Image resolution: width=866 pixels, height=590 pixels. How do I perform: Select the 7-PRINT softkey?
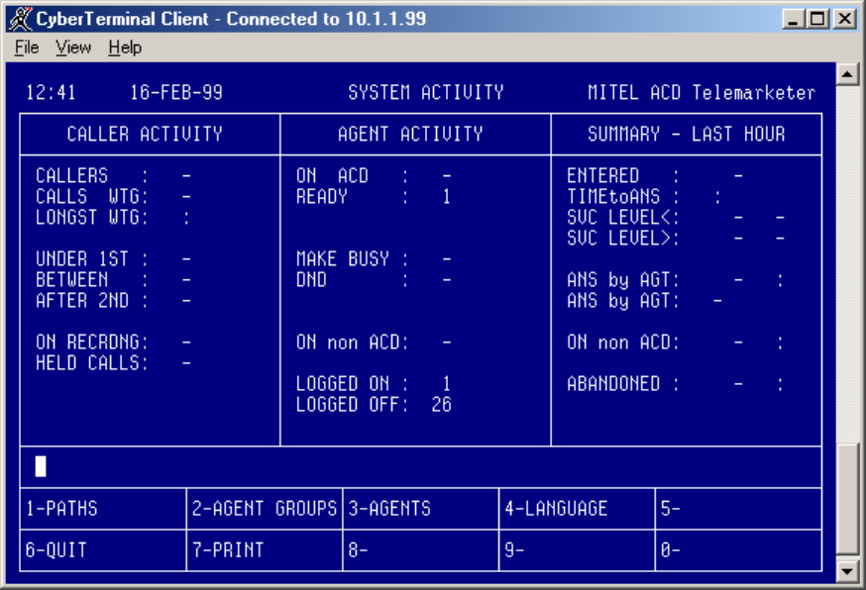coord(265,550)
